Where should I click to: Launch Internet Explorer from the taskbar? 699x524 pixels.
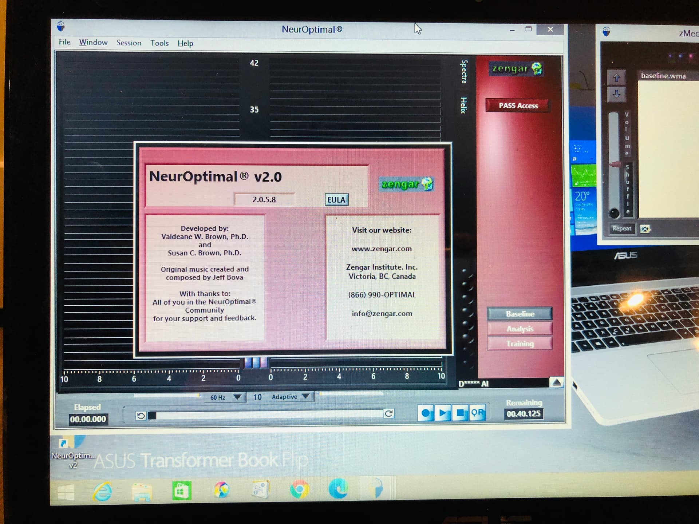coord(103,492)
